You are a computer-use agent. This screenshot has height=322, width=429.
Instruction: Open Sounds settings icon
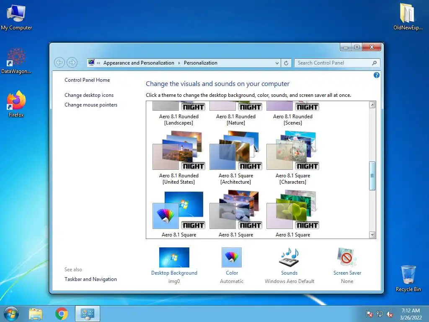[289, 257]
